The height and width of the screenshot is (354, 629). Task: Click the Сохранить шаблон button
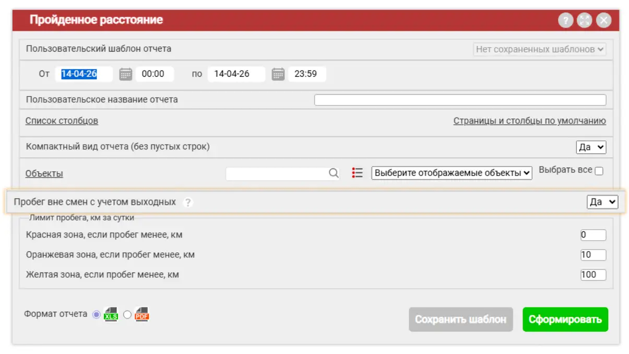pos(460,320)
